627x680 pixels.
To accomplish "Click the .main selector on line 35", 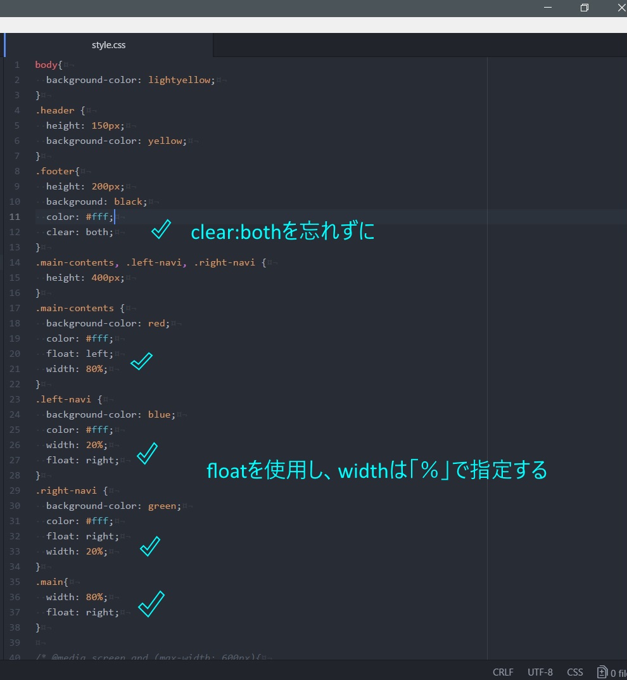I will click(x=49, y=582).
